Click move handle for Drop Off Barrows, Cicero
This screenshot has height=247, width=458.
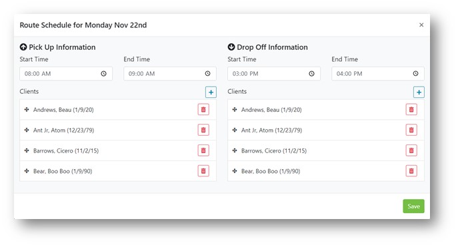coord(235,150)
